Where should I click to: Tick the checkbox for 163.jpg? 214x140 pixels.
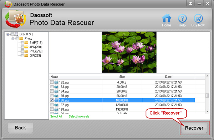(52, 86)
